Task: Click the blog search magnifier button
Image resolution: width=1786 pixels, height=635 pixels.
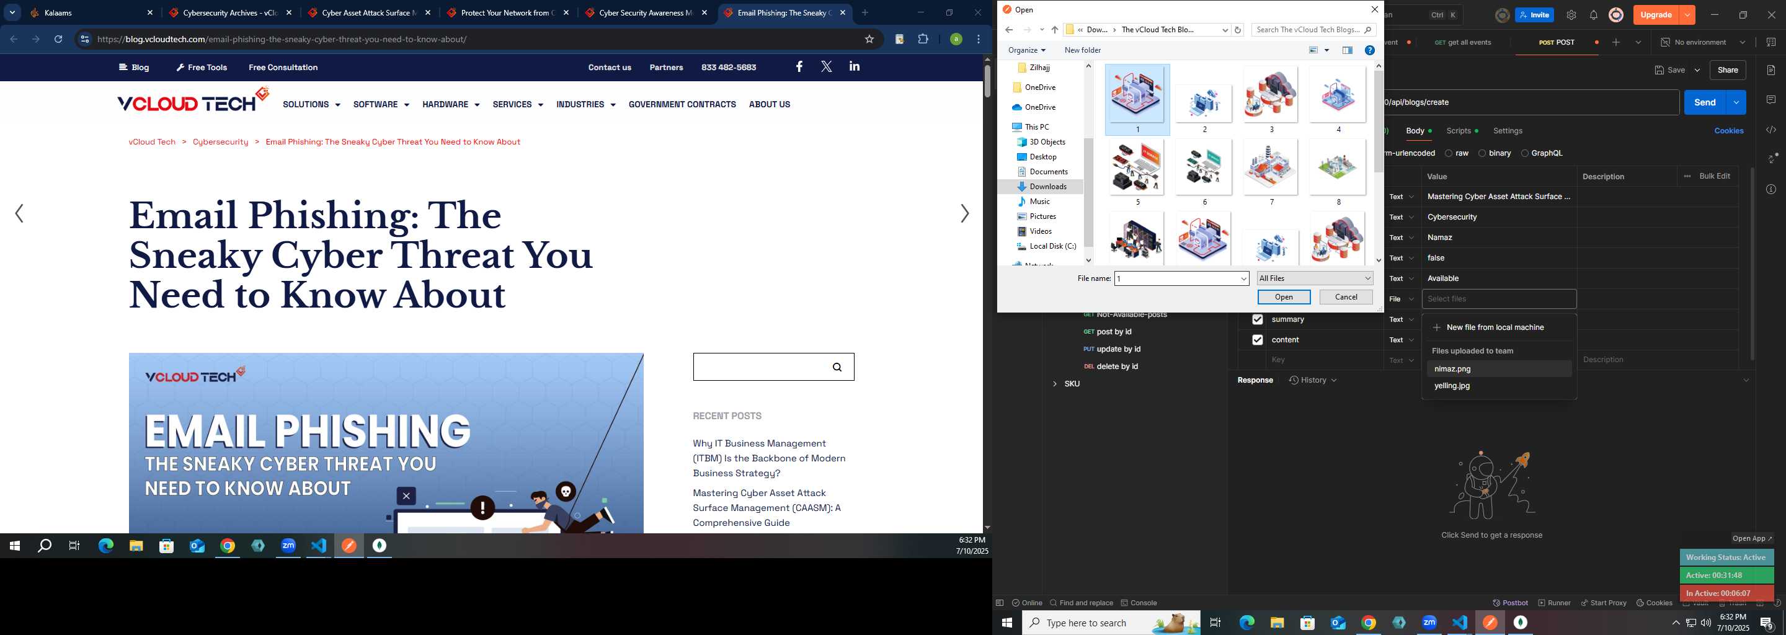Action: point(837,367)
